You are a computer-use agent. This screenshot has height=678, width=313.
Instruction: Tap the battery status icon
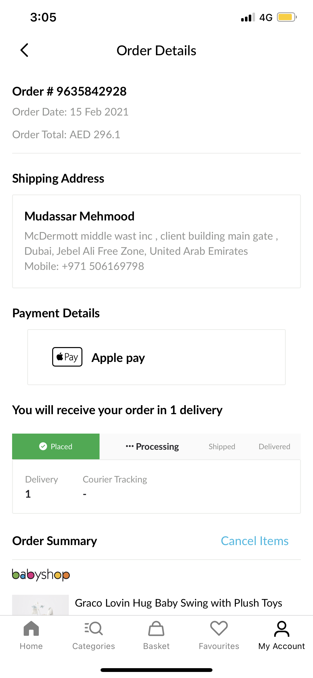(287, 17)
